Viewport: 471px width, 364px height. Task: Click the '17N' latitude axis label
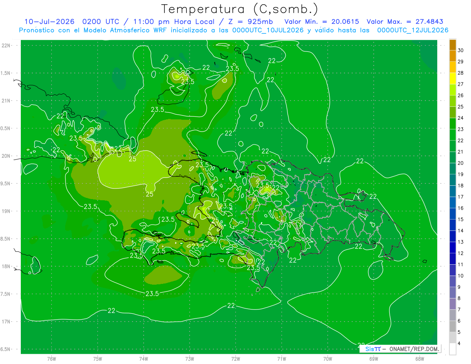tap(6, 322)
